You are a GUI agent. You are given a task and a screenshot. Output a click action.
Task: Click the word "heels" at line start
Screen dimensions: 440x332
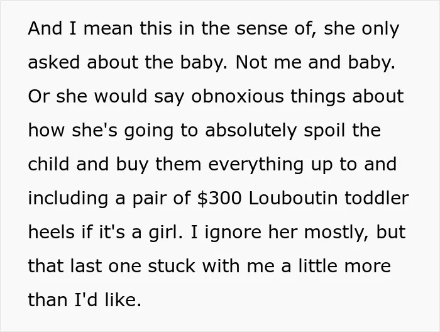[x=52, y=232]
